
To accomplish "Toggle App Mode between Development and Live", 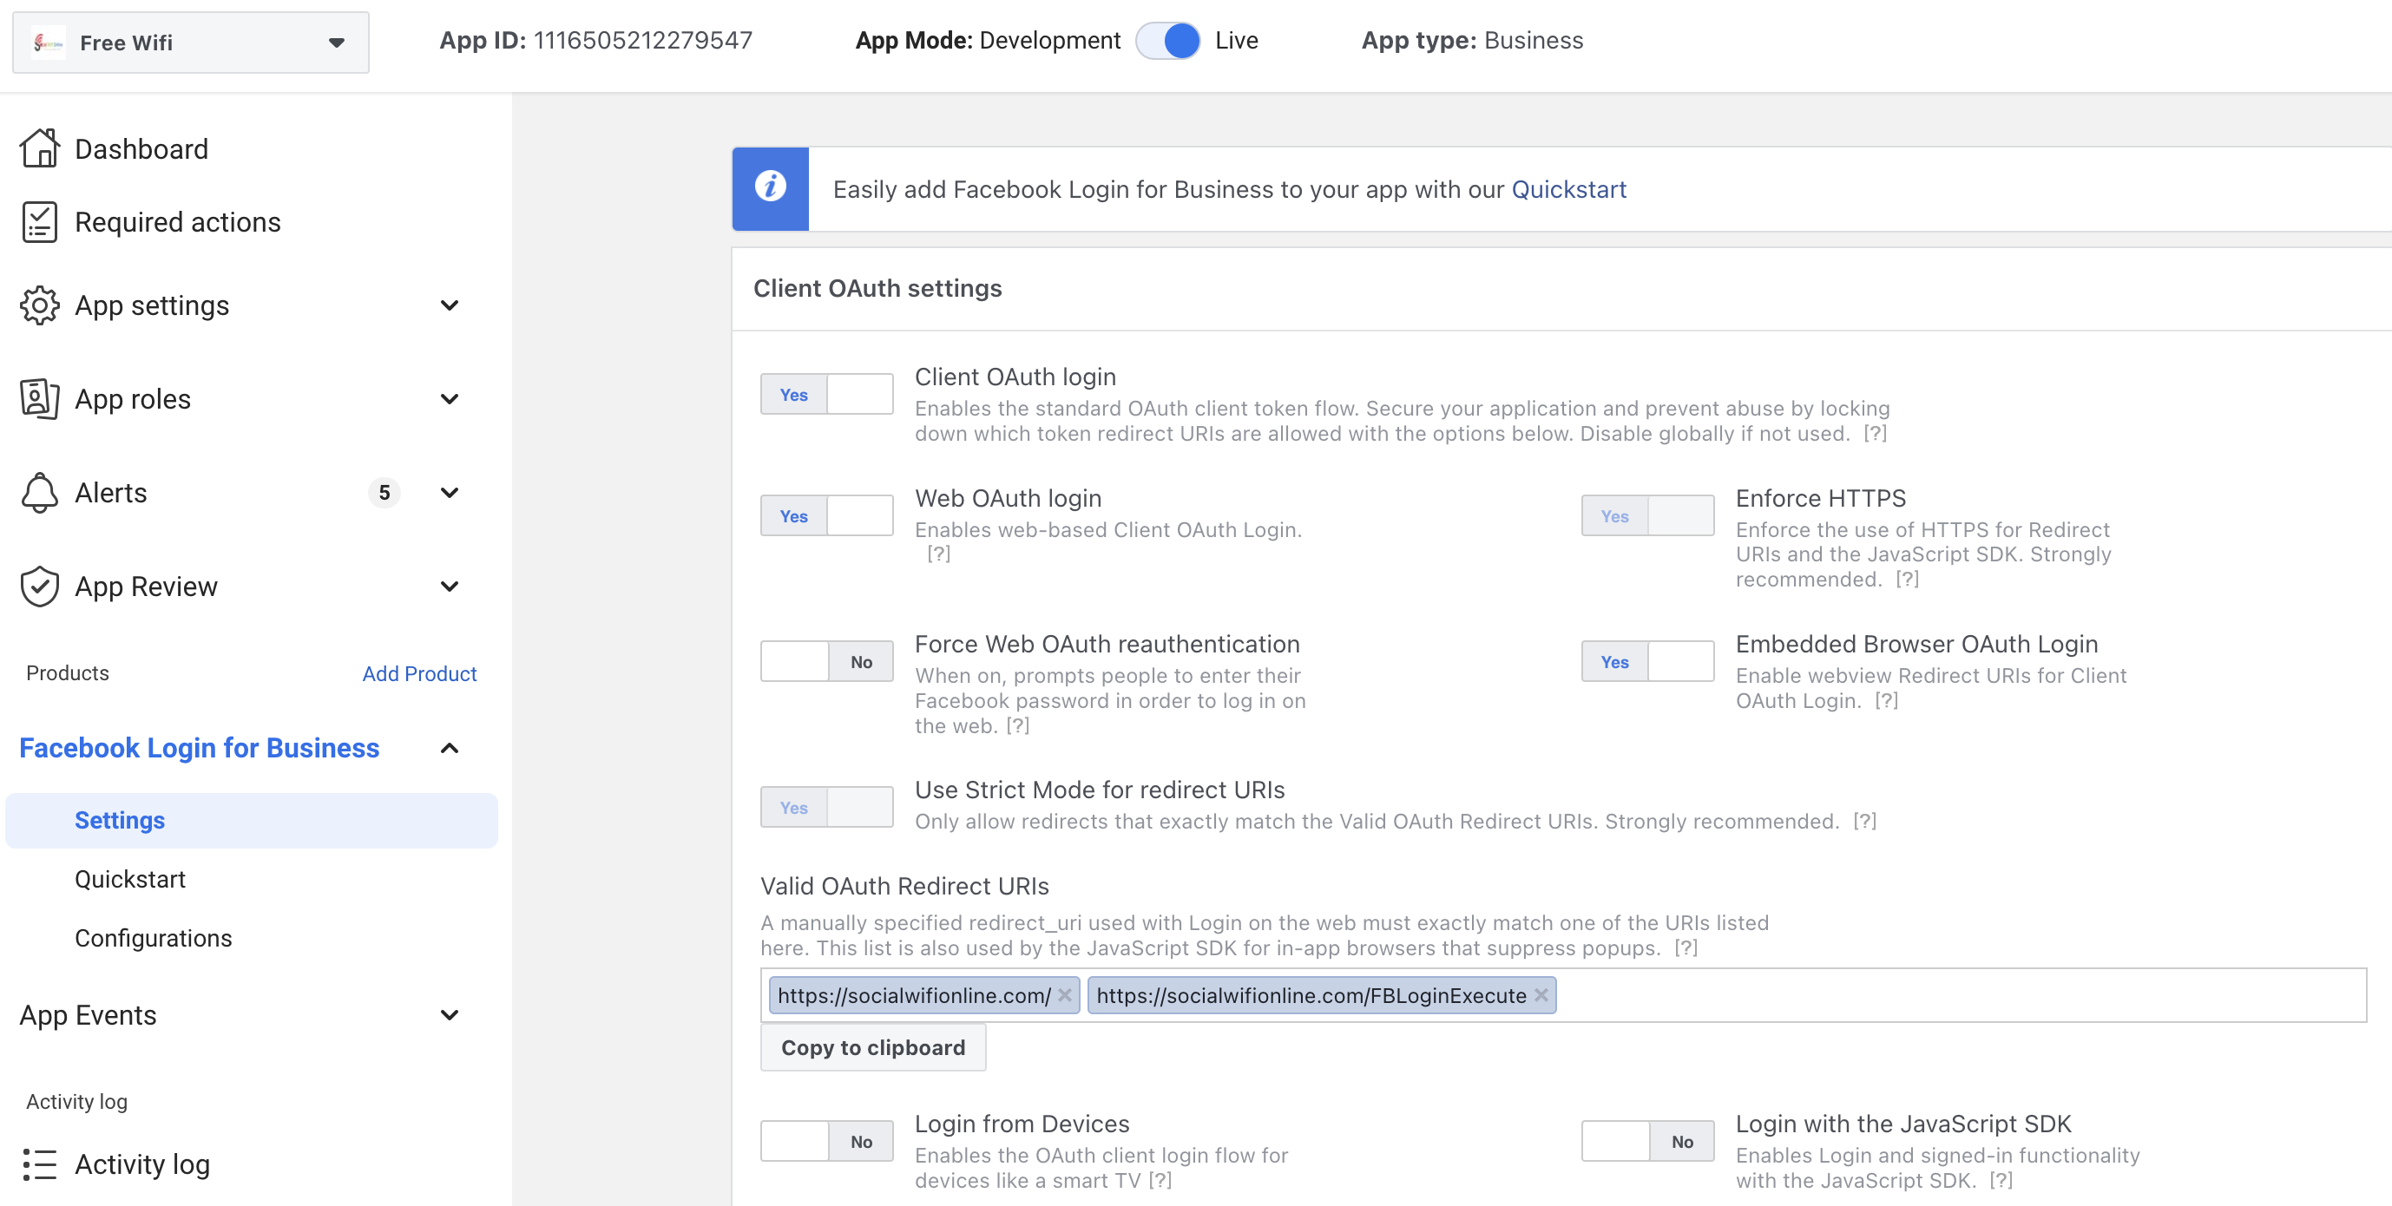I will [x=1168, y=41].
